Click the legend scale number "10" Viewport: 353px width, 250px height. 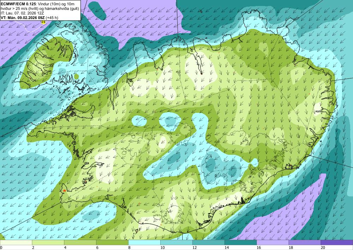pos(162,248)
